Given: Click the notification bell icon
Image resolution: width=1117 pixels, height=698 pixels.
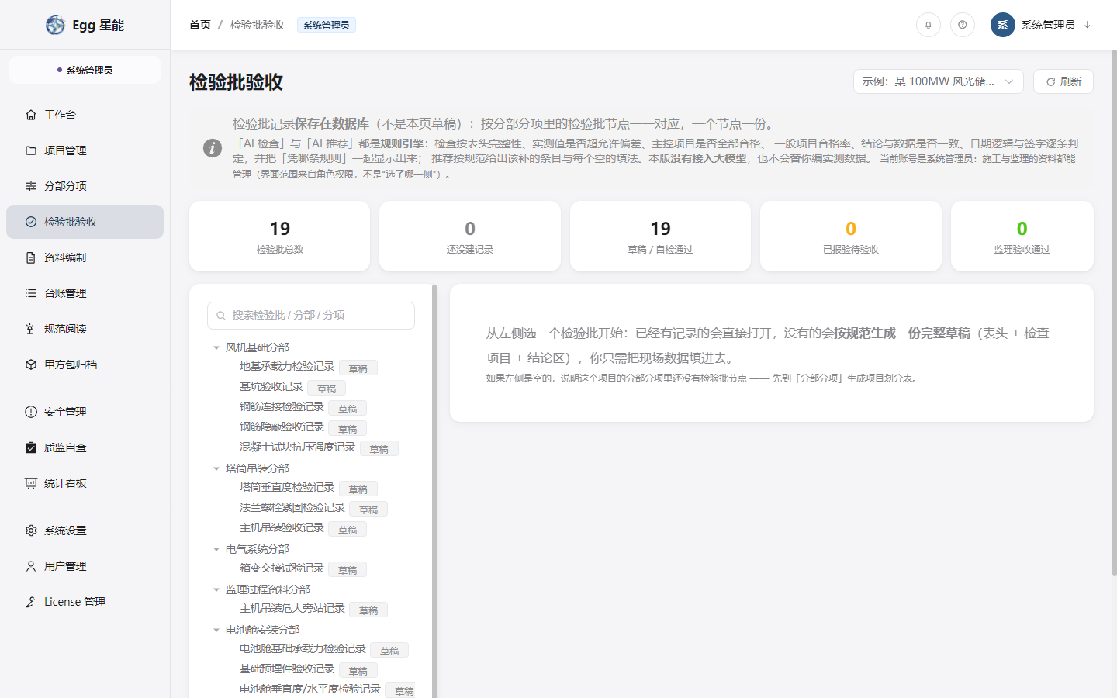Looking at the screenshot, I should 928,25.
